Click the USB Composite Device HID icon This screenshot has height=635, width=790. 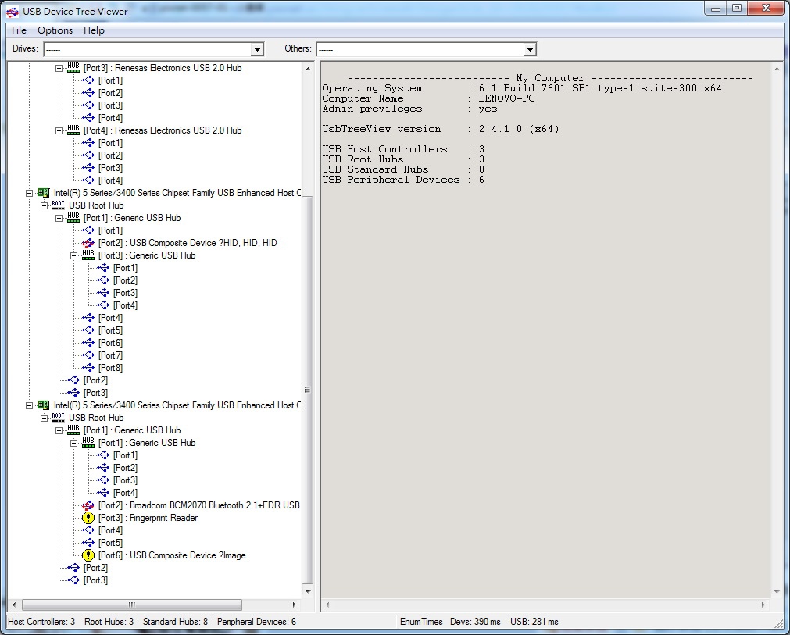point(88,243)
